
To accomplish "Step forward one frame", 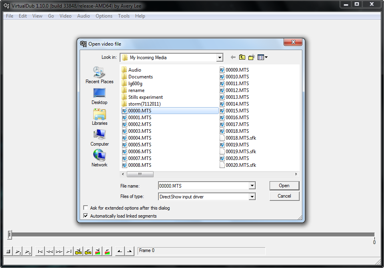I will [59, 251].
